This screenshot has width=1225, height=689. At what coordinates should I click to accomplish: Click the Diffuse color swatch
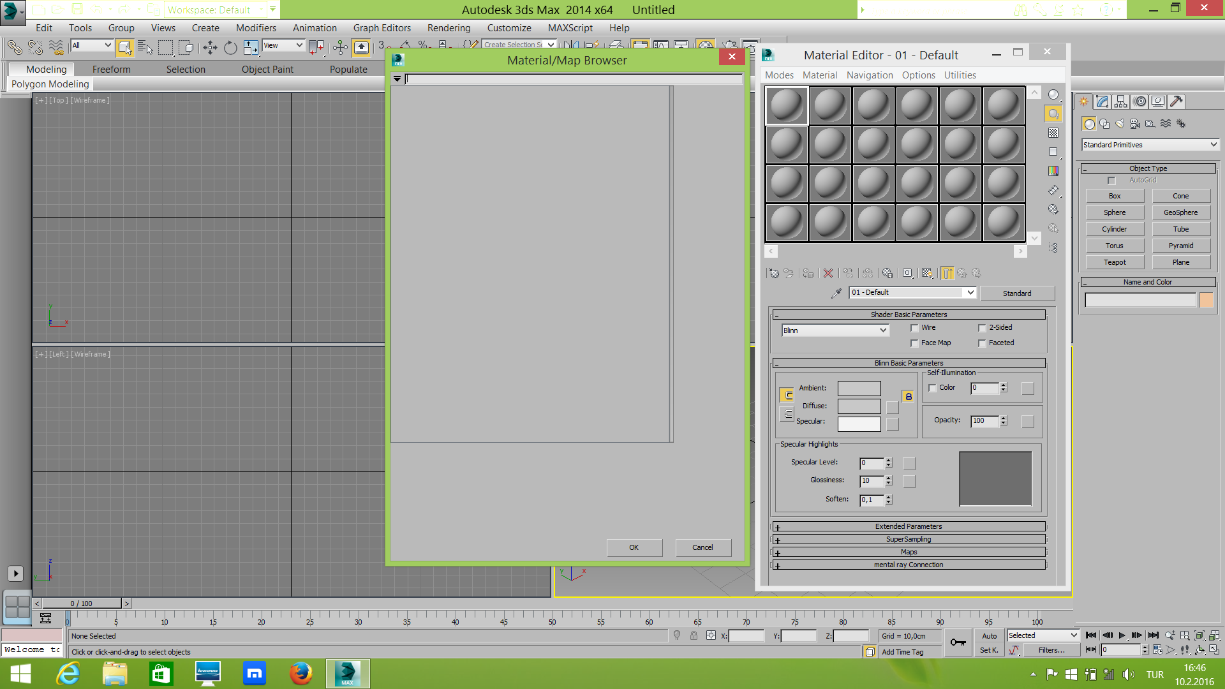[x=859, y=406]
